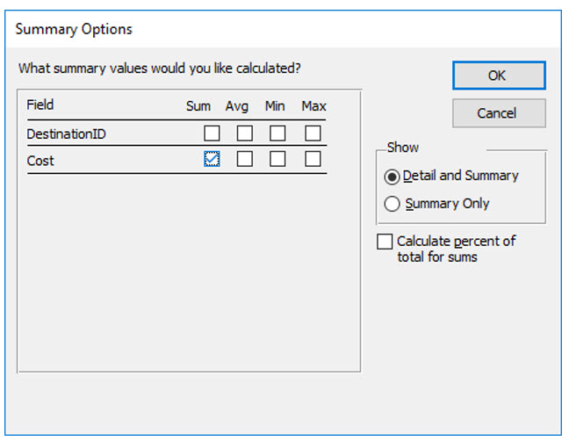Uncheck Sum for Cost field
This screenshot has width=569, height=441.
(x=212, y=159)
